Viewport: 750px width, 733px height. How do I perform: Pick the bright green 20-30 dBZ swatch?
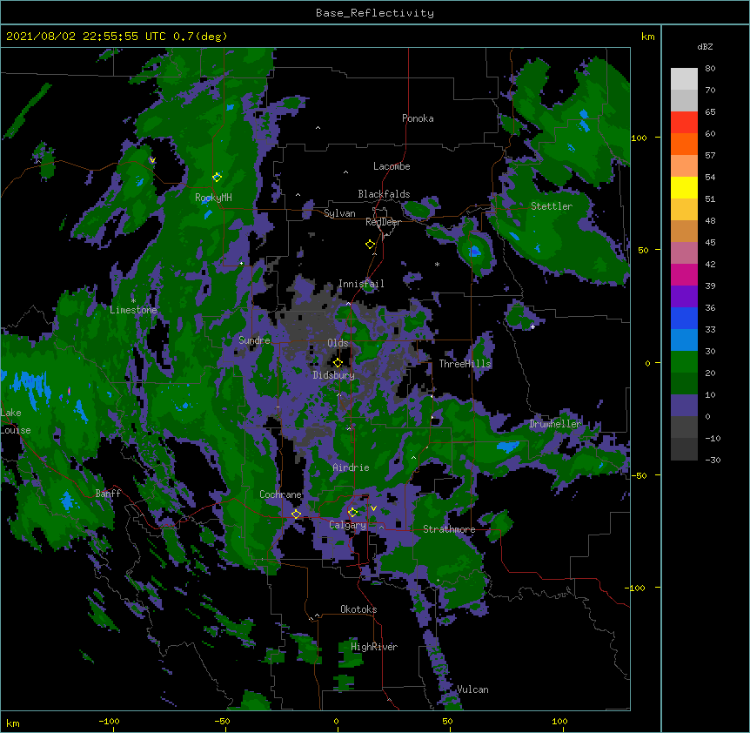[684, 362]
